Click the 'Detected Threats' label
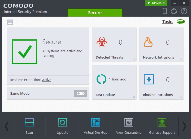 click(x=109, y=57)
